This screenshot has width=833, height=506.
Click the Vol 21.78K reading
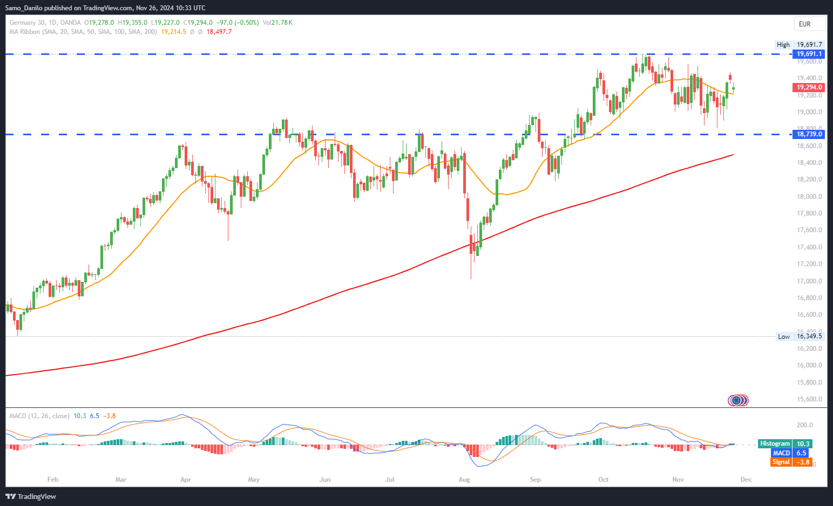pos(277,23)
